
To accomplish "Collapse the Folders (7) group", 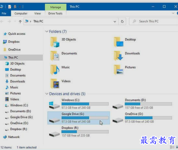I will pyautogui.click(x=47, y=31).
